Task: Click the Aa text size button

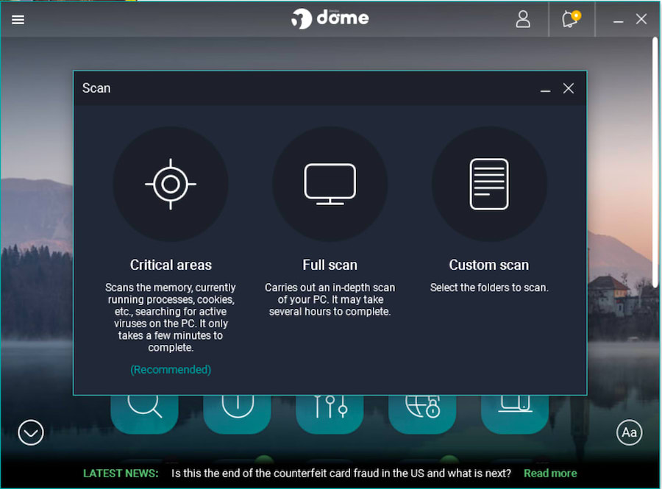Action: pos(629,432)
